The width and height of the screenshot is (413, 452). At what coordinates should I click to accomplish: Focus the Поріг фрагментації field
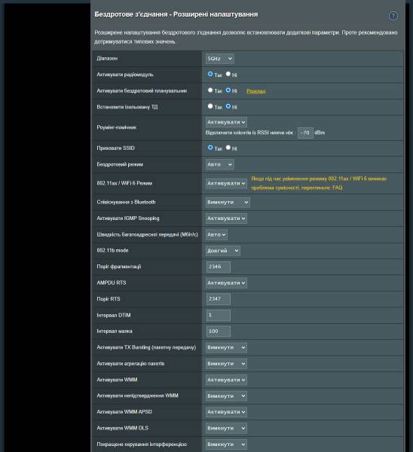click(219, 267)
